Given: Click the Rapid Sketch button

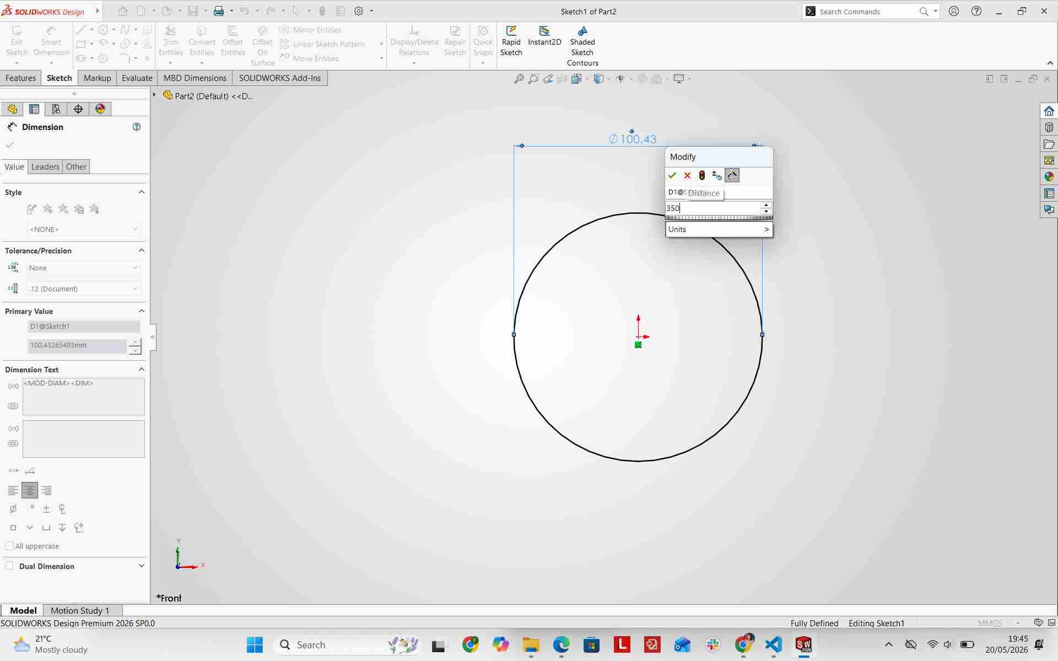Looking at the screenshot, I should (x=511, y=41).
